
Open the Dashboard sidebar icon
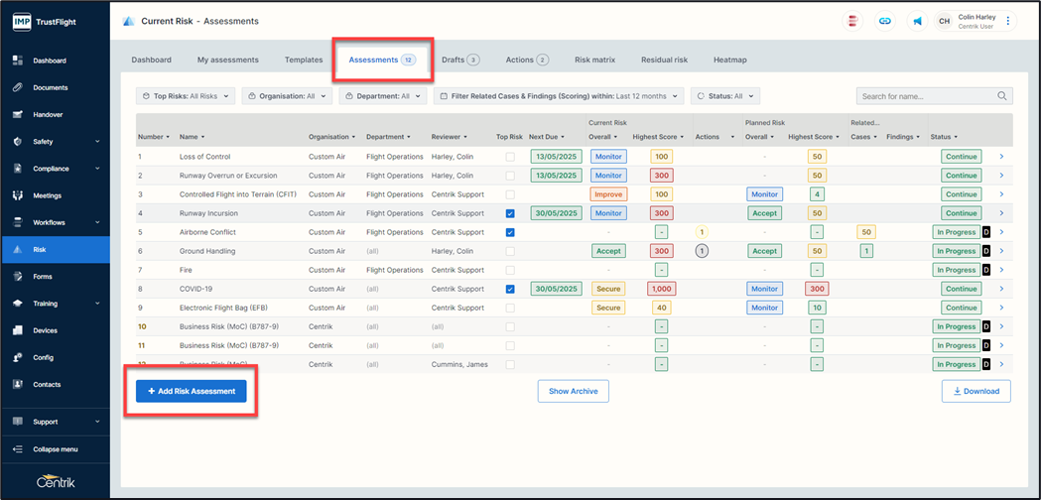coord(18,61)
